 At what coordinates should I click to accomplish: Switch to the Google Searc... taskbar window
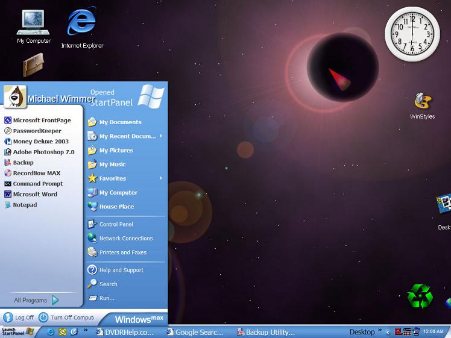pos(195,332)
